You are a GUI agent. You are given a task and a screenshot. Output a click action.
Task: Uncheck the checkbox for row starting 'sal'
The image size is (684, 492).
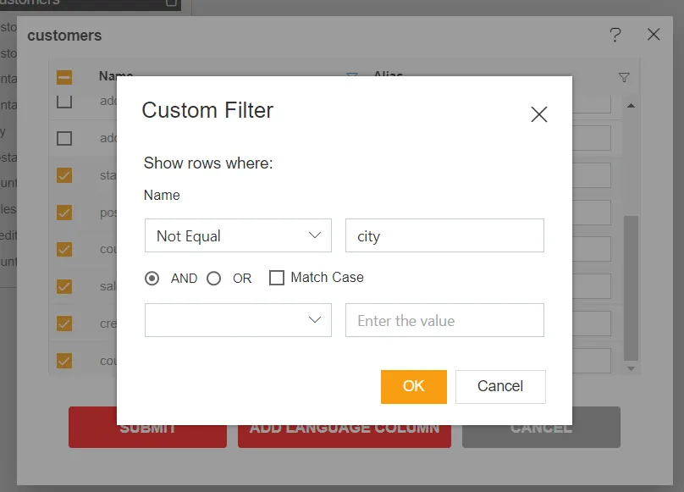click(x=64, y=286)
